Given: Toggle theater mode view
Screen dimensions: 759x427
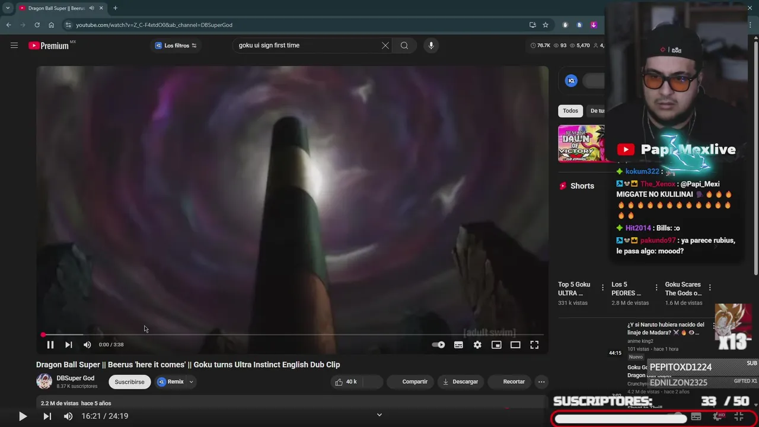Looking at the screenshot, I should tap(515, 345).
